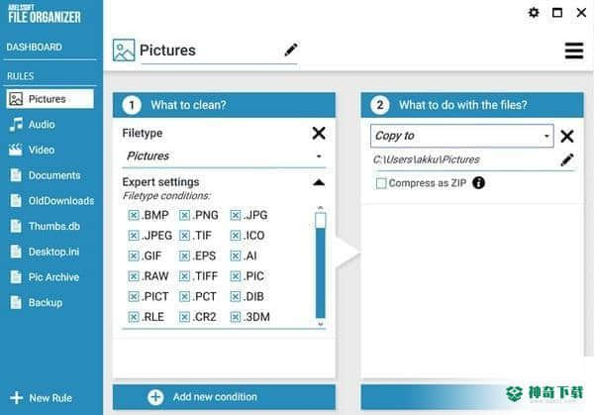594x415 pixels.
Task: Select the Video rule clapperboard icon
Action: point(16,150)
